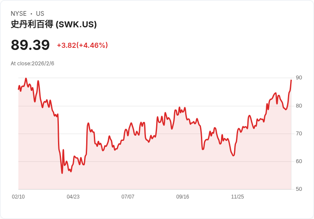
Task: Select the 11/25 date on the time axis
Action: (x=238, y=197)
